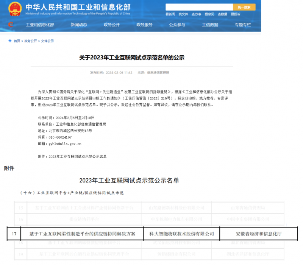
Task: Select the 公众参与 navigation item
Action: point(177,25)
